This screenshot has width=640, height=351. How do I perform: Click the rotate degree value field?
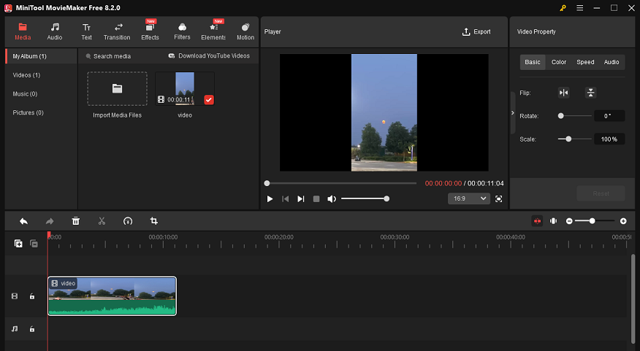click(x=609, y=116)
